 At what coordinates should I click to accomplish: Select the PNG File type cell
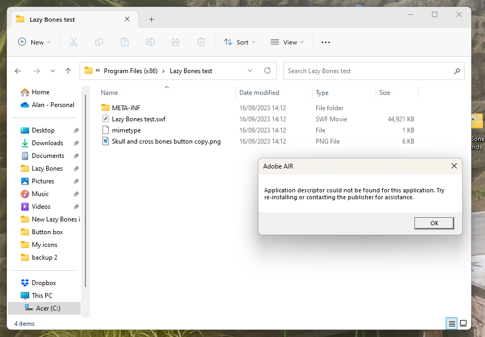point(327,141)
